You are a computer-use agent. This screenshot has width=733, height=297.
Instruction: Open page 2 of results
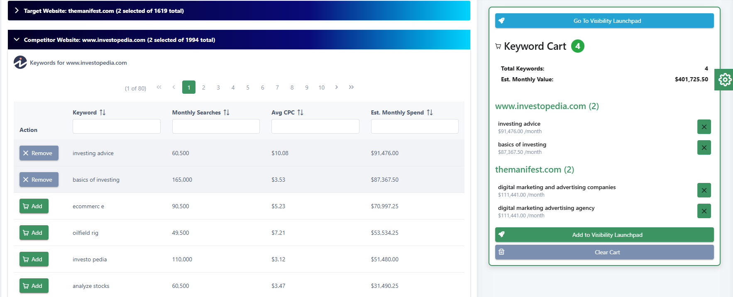pos(203,88)
